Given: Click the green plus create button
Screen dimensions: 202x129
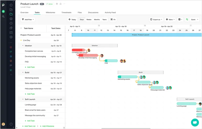Looking at the screenshot, I should 3,12.
